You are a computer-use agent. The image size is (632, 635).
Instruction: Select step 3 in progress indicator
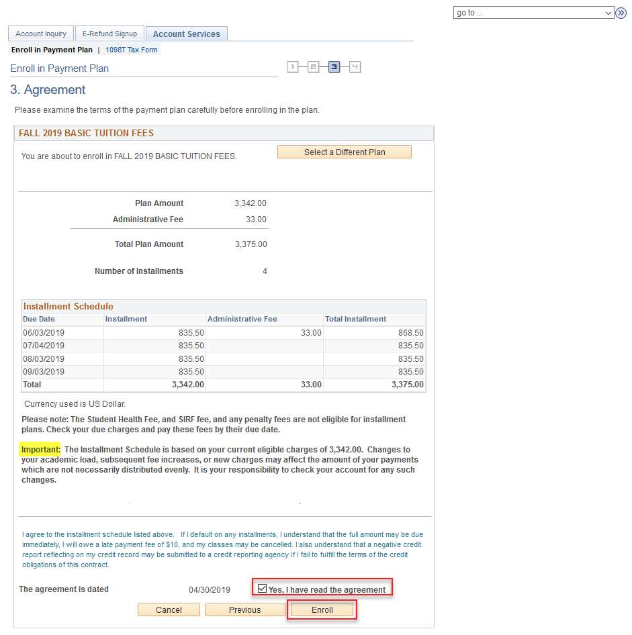334,67
